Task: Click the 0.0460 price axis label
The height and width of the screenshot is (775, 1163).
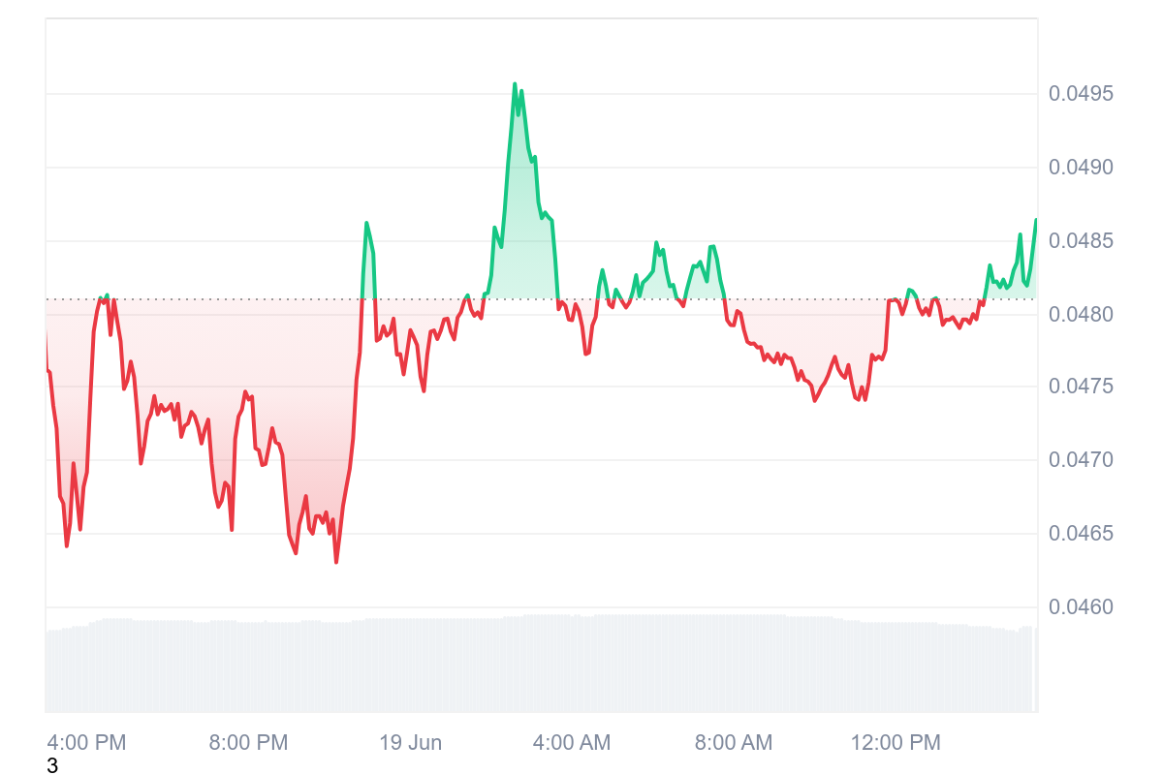Action: 1081,607
